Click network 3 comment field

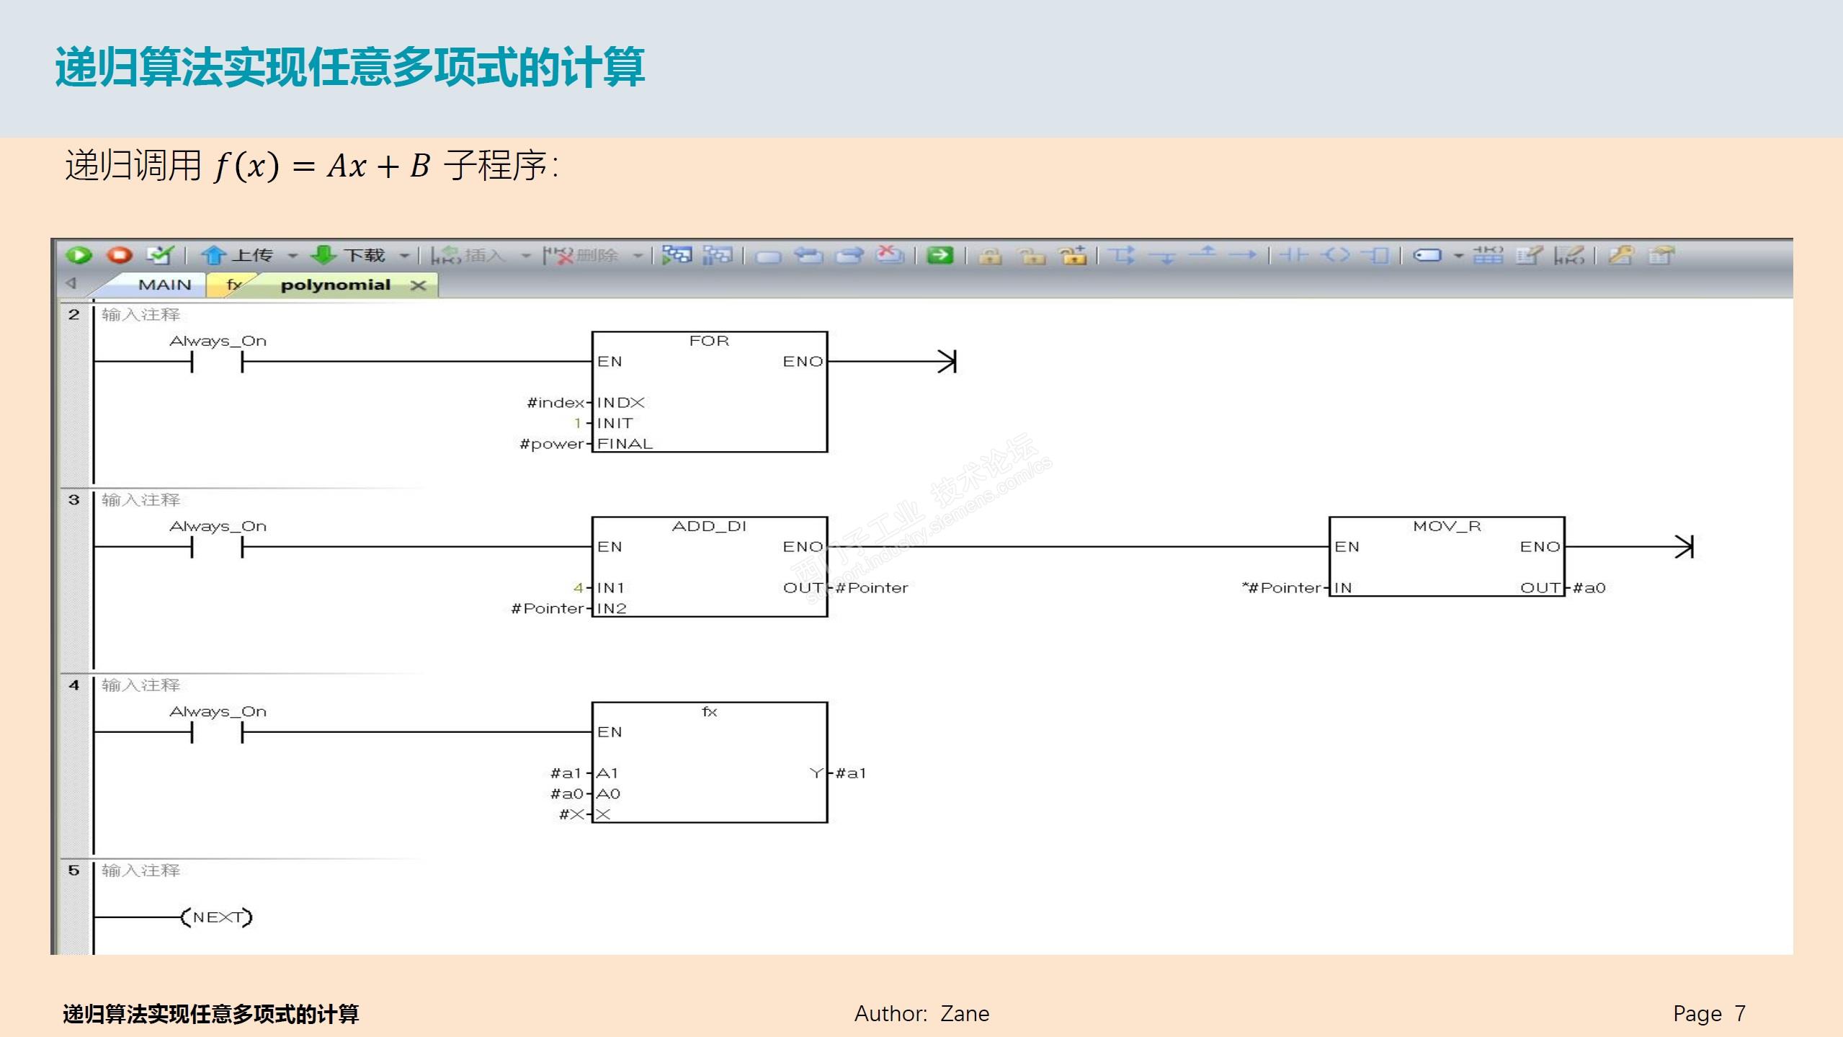click(141, 499)
